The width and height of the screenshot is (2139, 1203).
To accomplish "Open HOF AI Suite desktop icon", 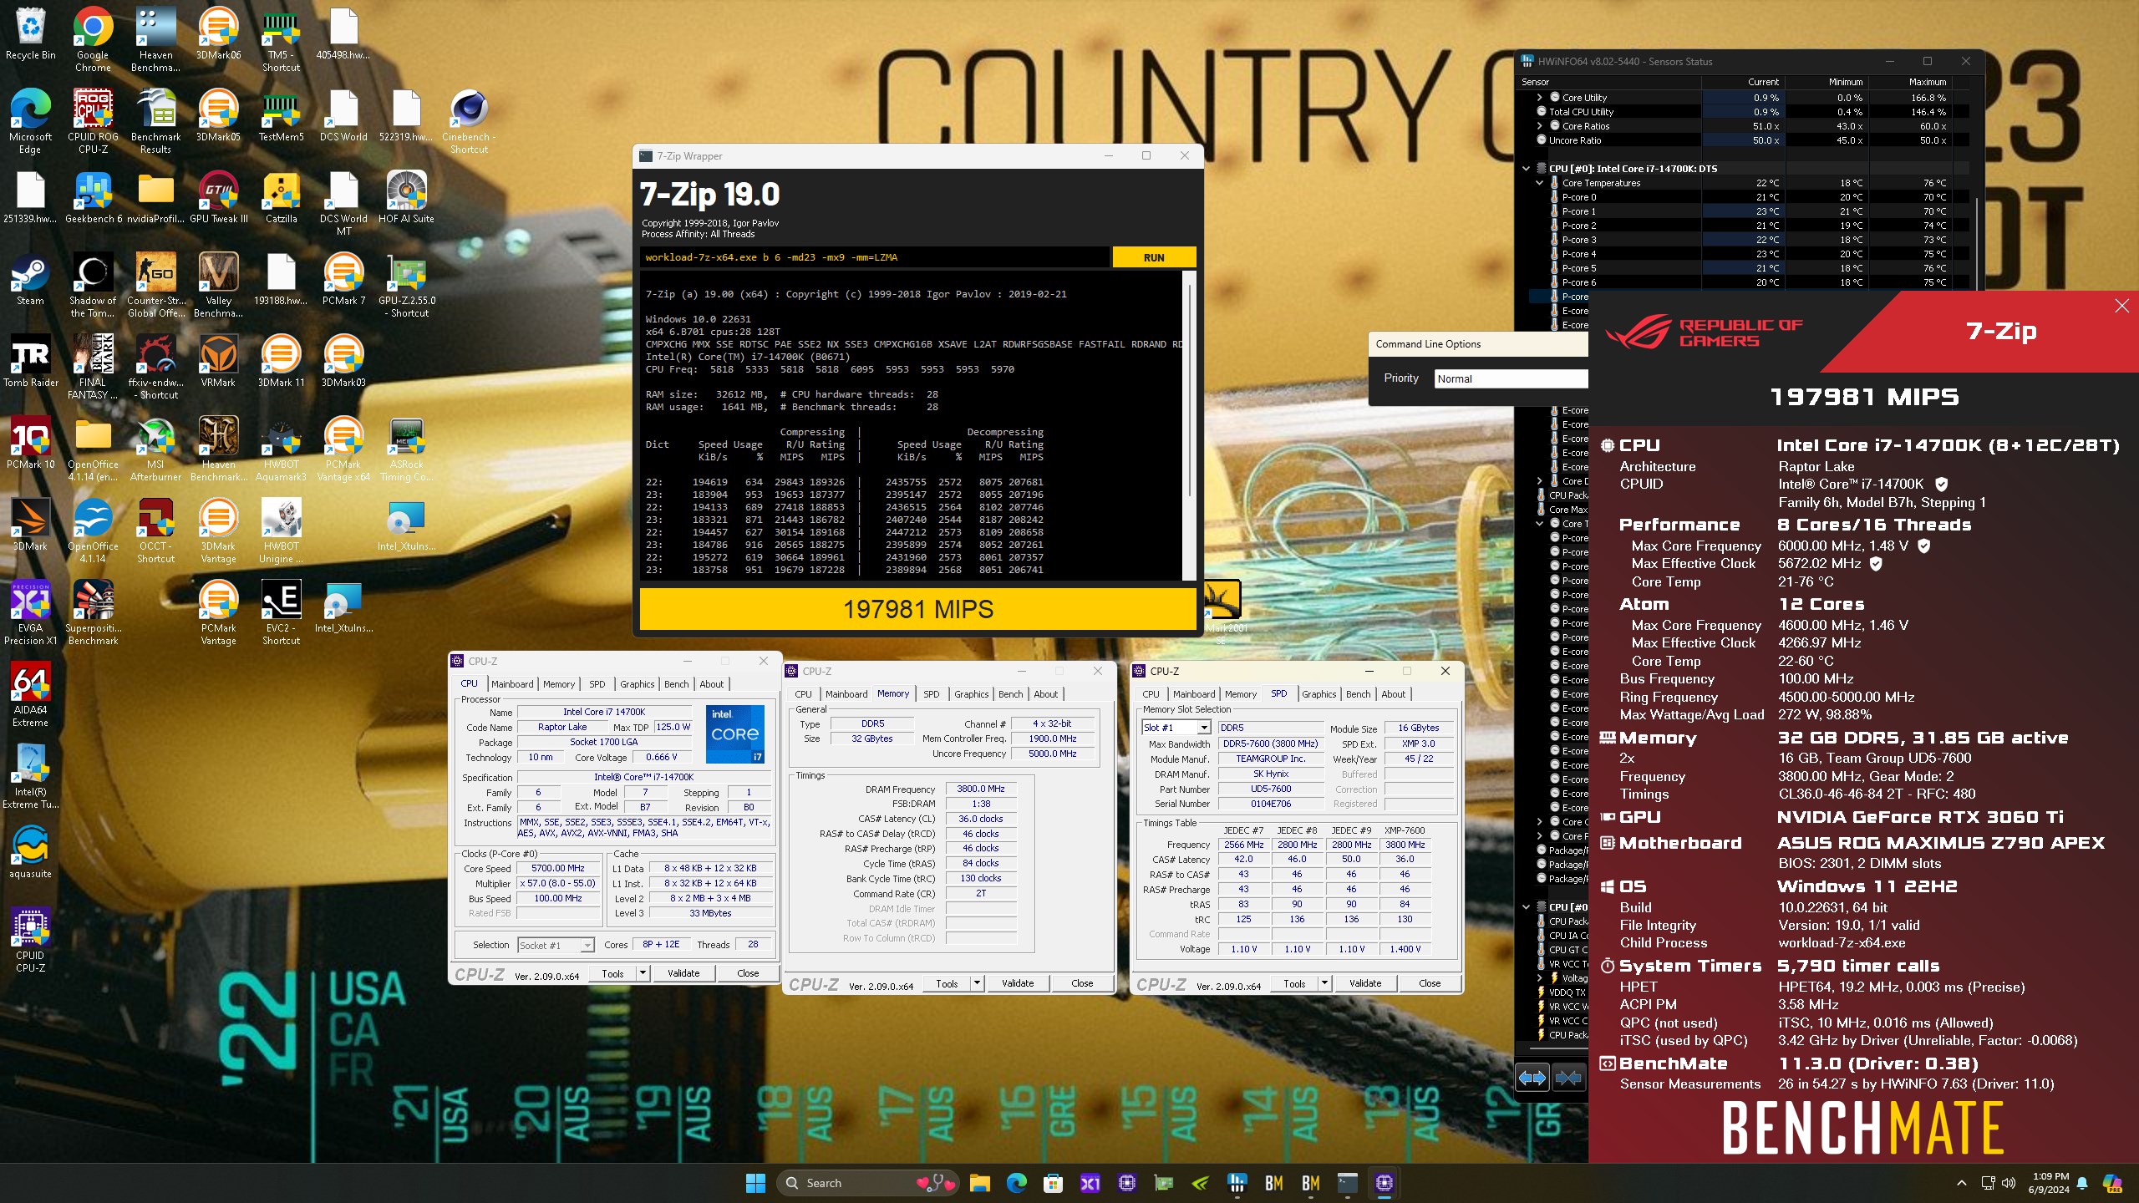I will click(406, 199).
